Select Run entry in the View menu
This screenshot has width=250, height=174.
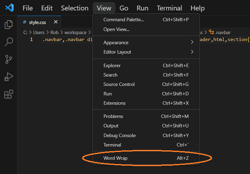pos(146,94)
